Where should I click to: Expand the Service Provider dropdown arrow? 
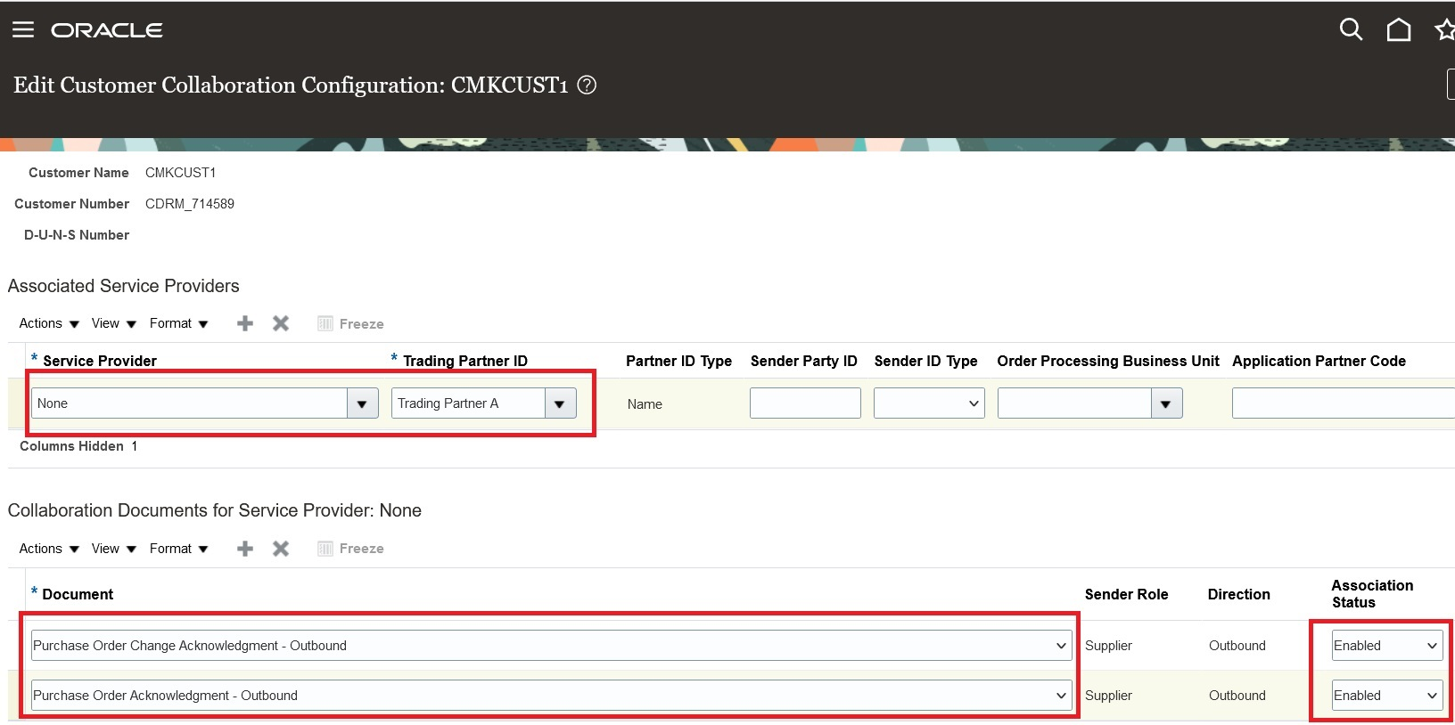(x=362, y=403)
